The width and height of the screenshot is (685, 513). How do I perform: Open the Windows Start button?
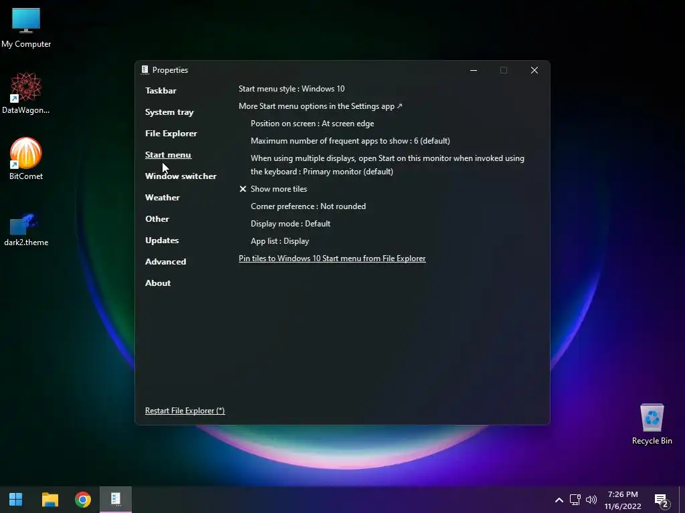(16, 499)
